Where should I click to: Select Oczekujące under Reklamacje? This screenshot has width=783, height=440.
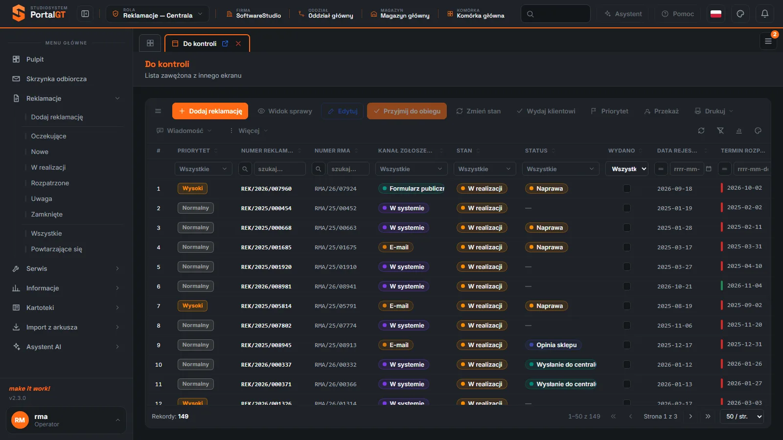click(x=48, y=136)
